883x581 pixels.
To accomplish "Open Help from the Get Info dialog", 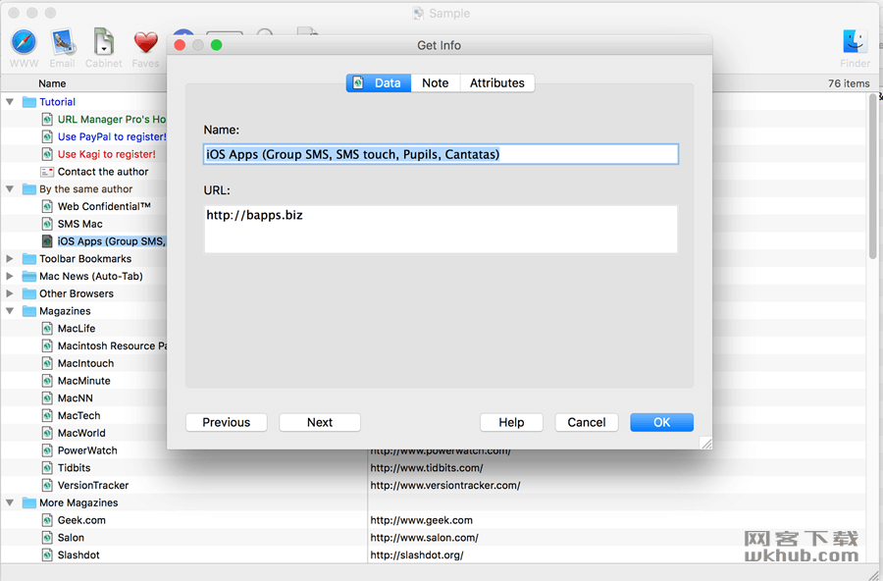I will 511,423.
